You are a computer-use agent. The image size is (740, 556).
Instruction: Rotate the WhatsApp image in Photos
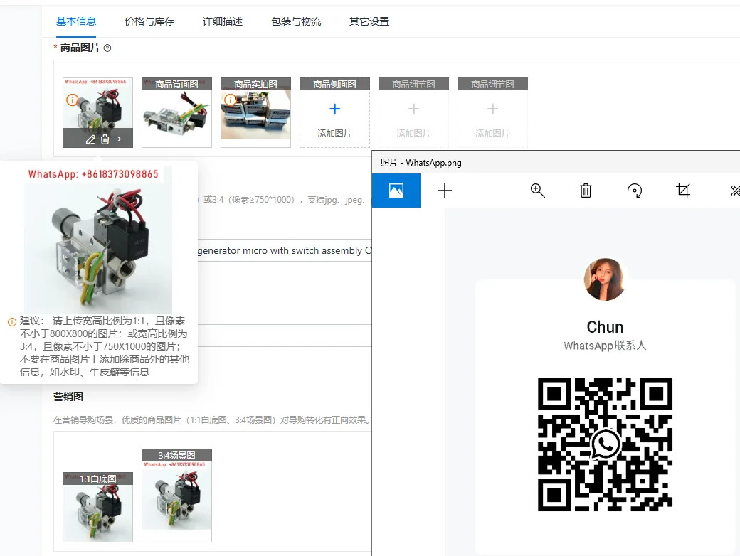[635, 191]
